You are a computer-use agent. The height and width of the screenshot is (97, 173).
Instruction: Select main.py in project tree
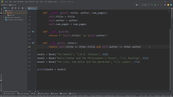click(11, 15)
